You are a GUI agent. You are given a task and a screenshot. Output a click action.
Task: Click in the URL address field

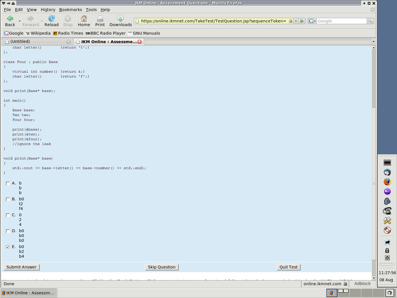tap(213, 21)
